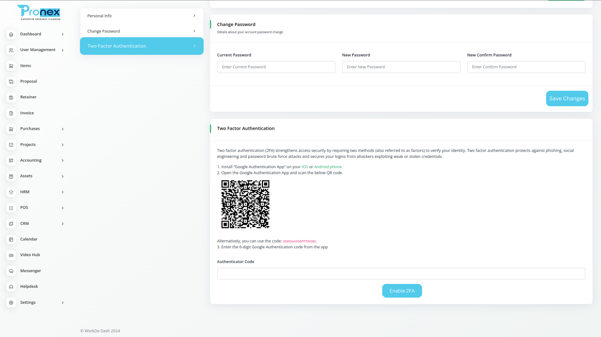Image resolution: width=601 pixels, height=337 pixels.
Task: Expand Purchases submenu chevron
Action: tap(63, 129)
